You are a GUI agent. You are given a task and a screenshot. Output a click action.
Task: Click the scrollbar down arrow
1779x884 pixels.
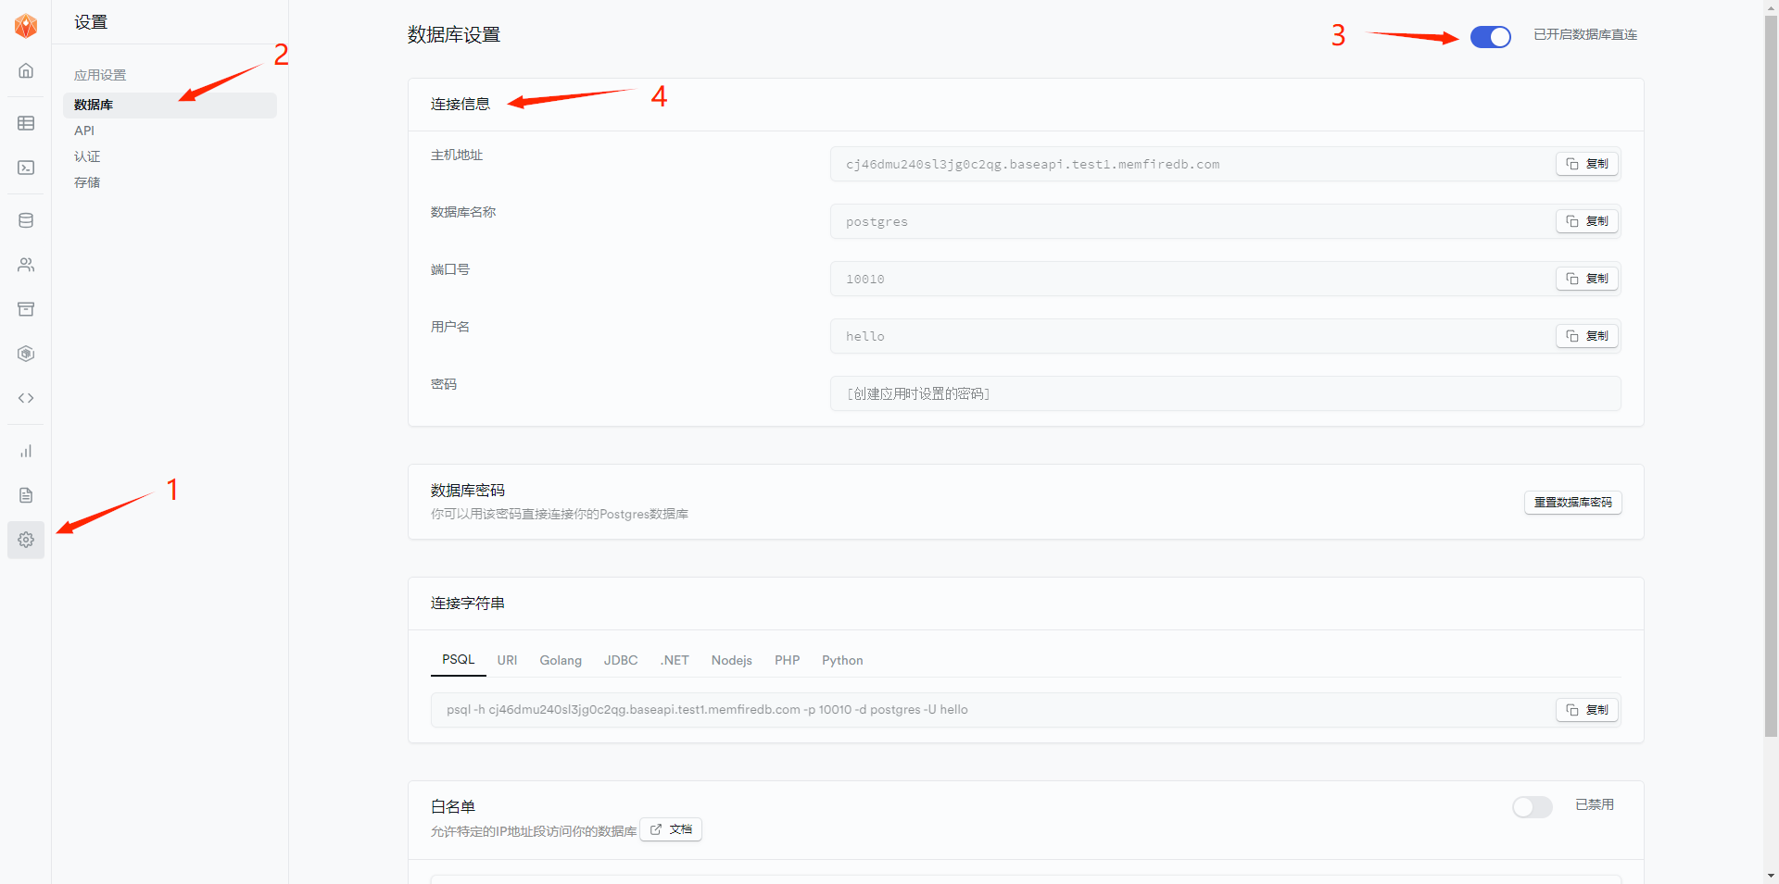1771,876
